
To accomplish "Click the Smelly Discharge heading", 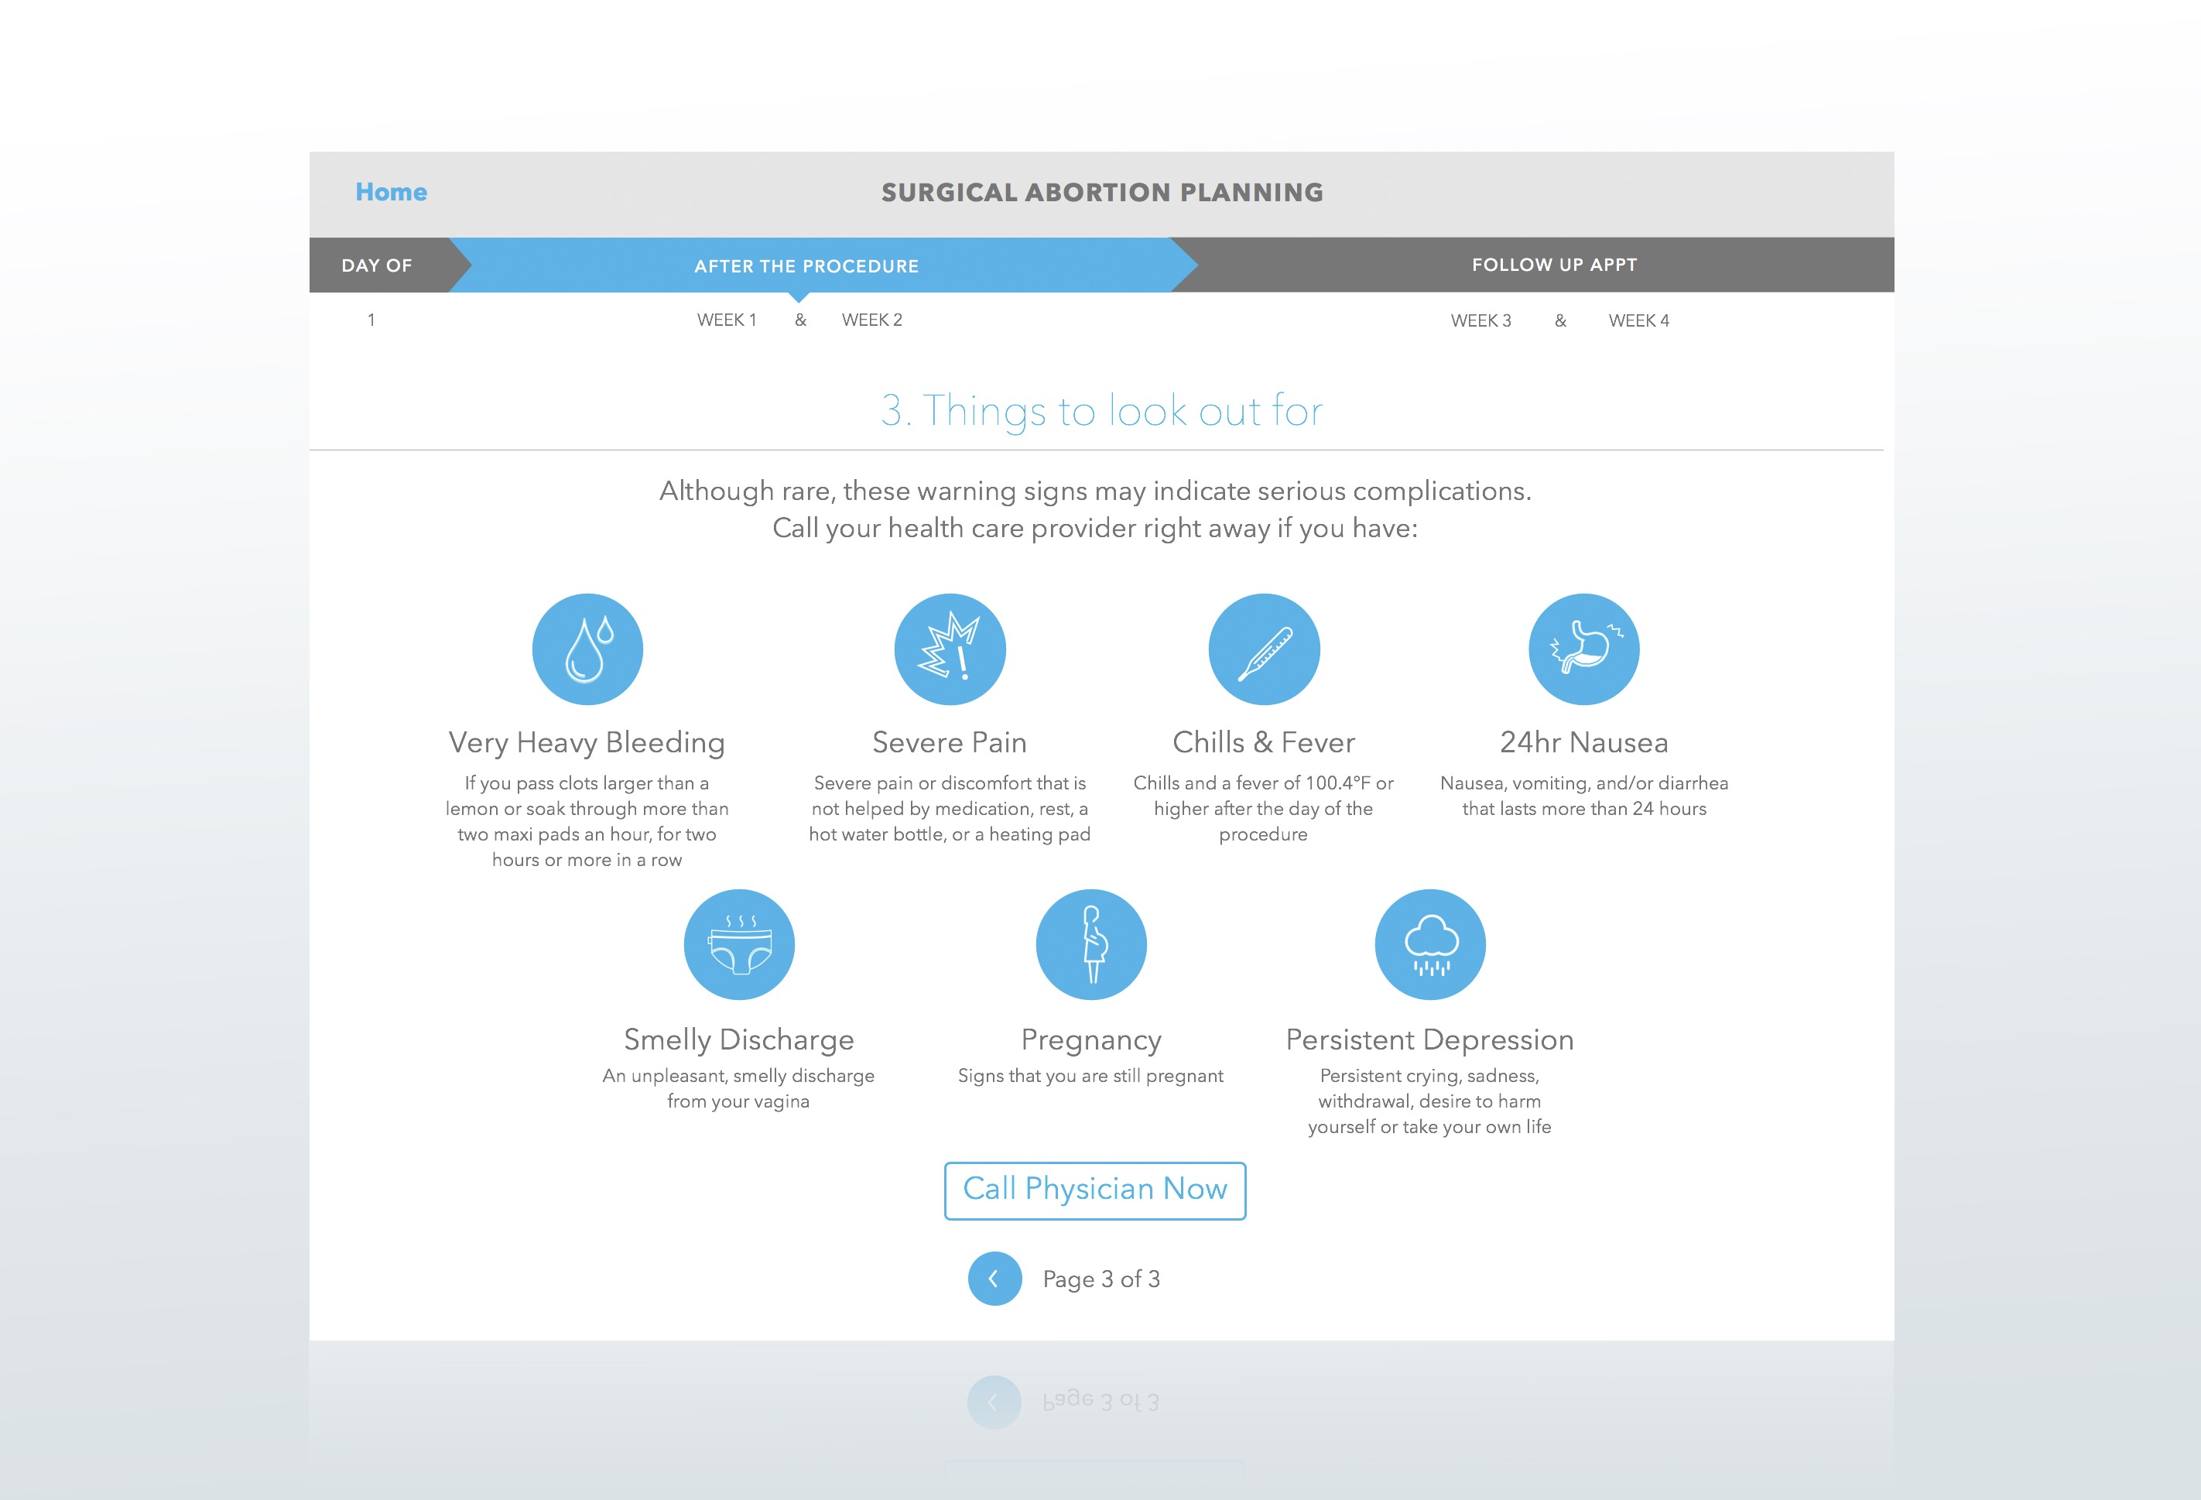I will (x=739, y=1039).
